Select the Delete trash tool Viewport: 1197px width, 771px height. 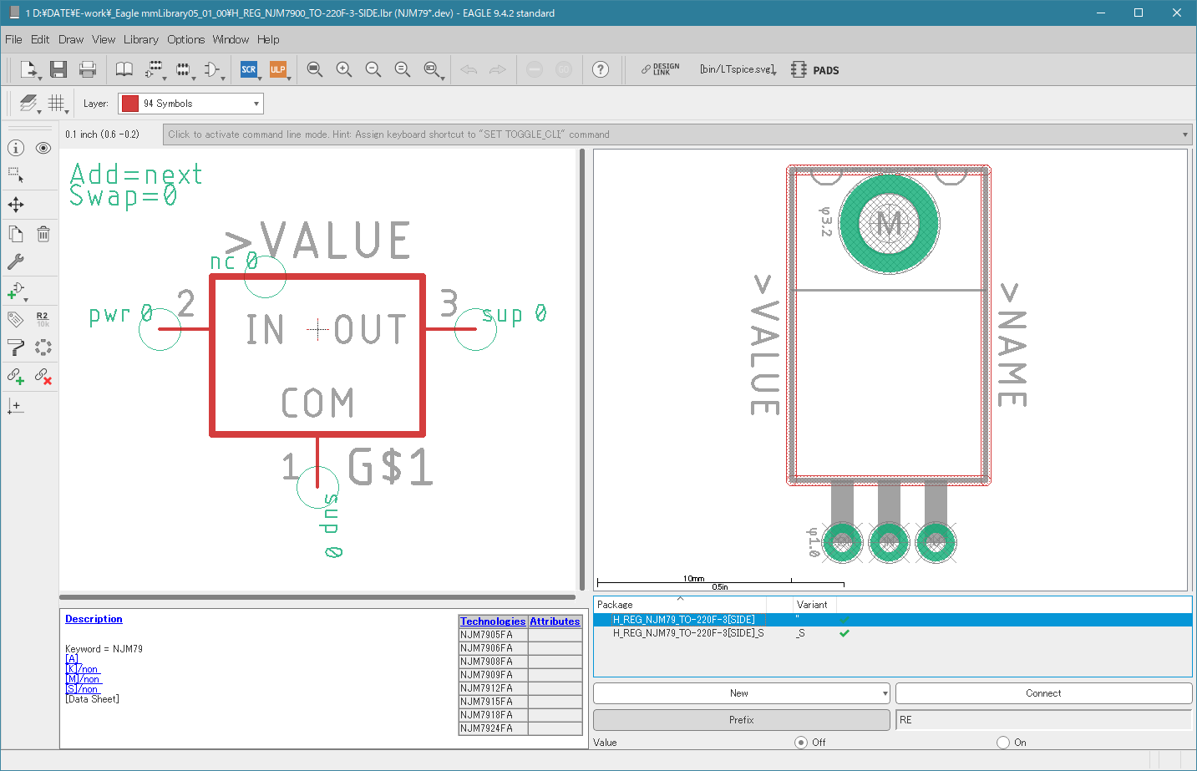(x=43, y=234)
